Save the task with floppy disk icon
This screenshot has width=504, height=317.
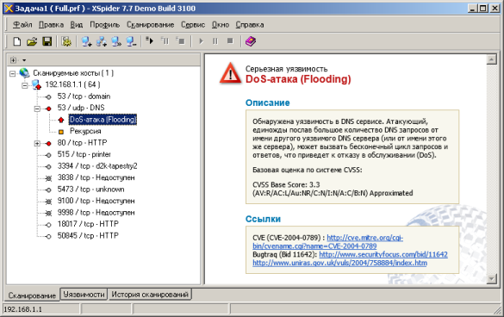tap(47, 41)
